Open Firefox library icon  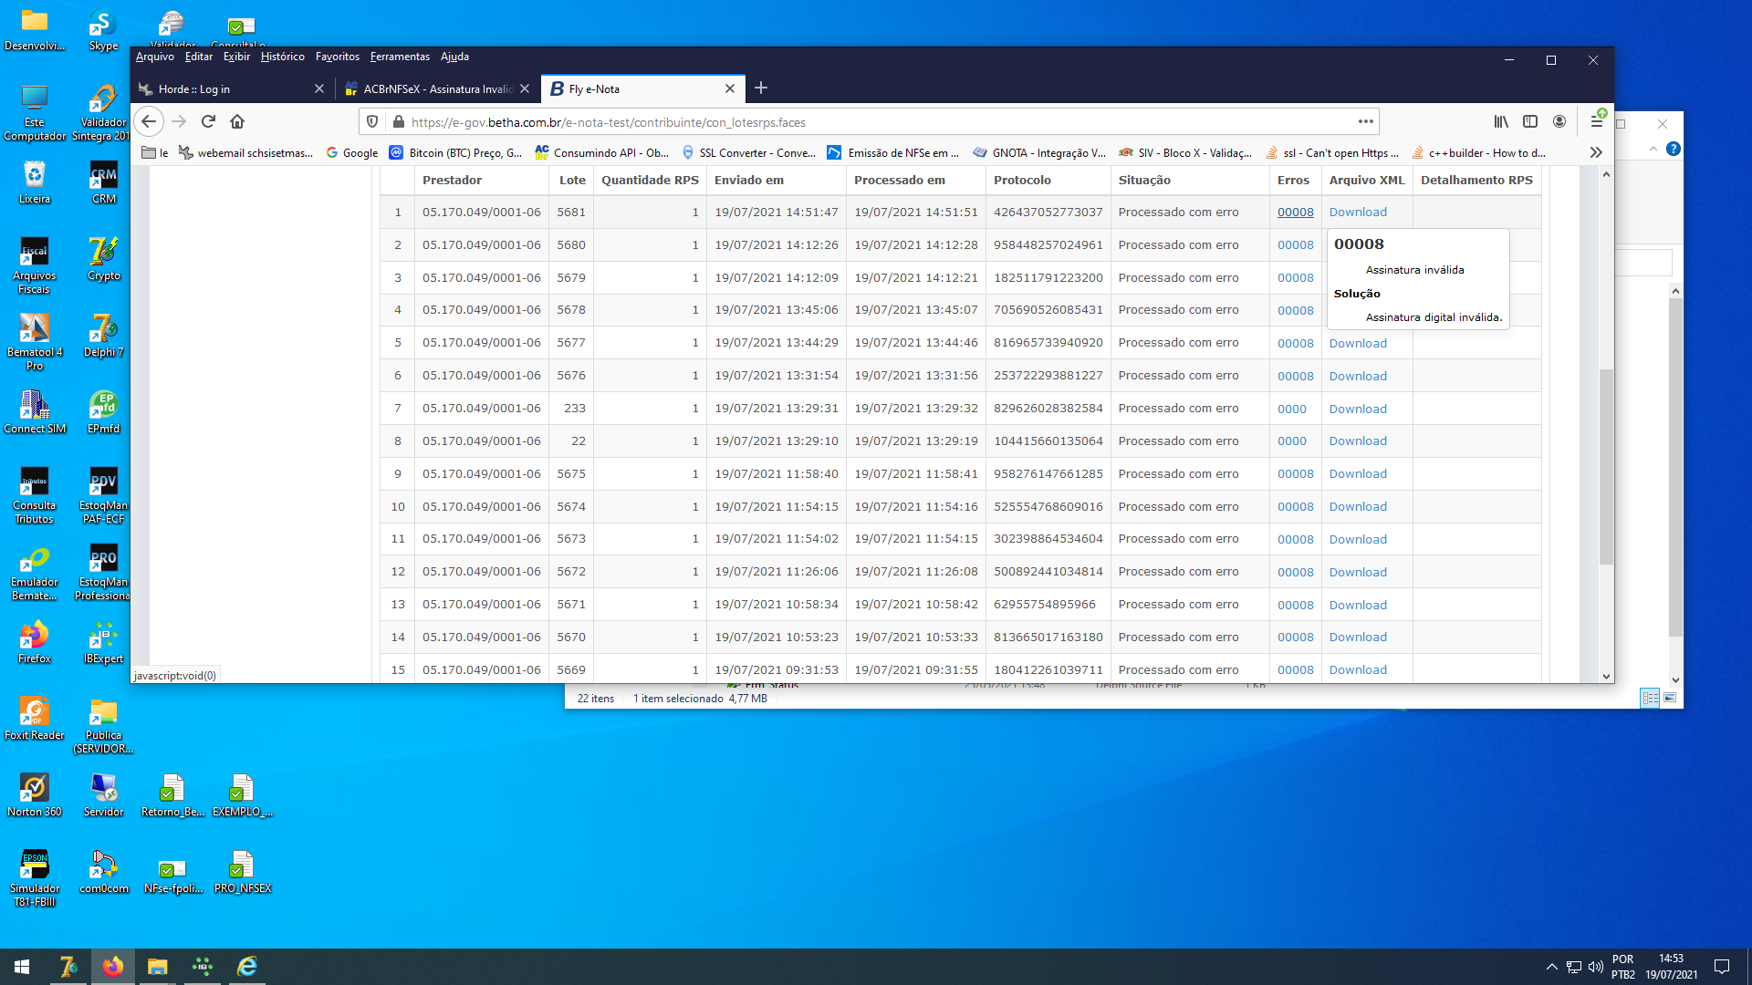pos(1501,121)
